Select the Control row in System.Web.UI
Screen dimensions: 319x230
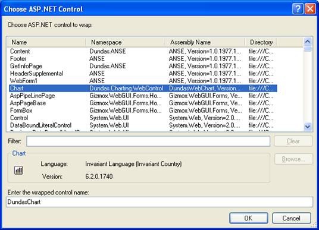point(143,118)
